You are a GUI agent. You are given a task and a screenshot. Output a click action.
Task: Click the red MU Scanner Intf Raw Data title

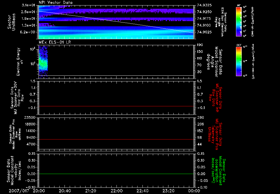[215, 98]
